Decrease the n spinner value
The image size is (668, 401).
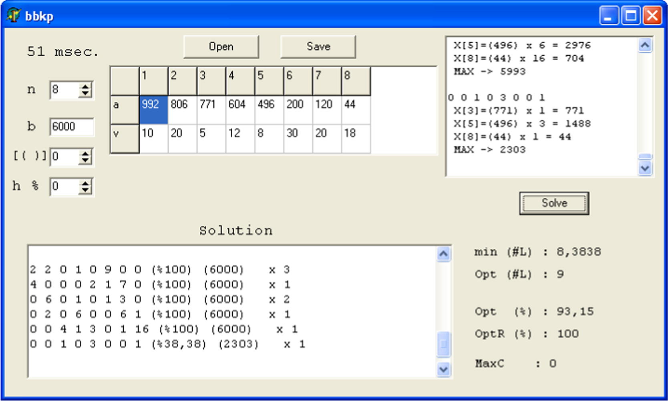click(85, 94)
